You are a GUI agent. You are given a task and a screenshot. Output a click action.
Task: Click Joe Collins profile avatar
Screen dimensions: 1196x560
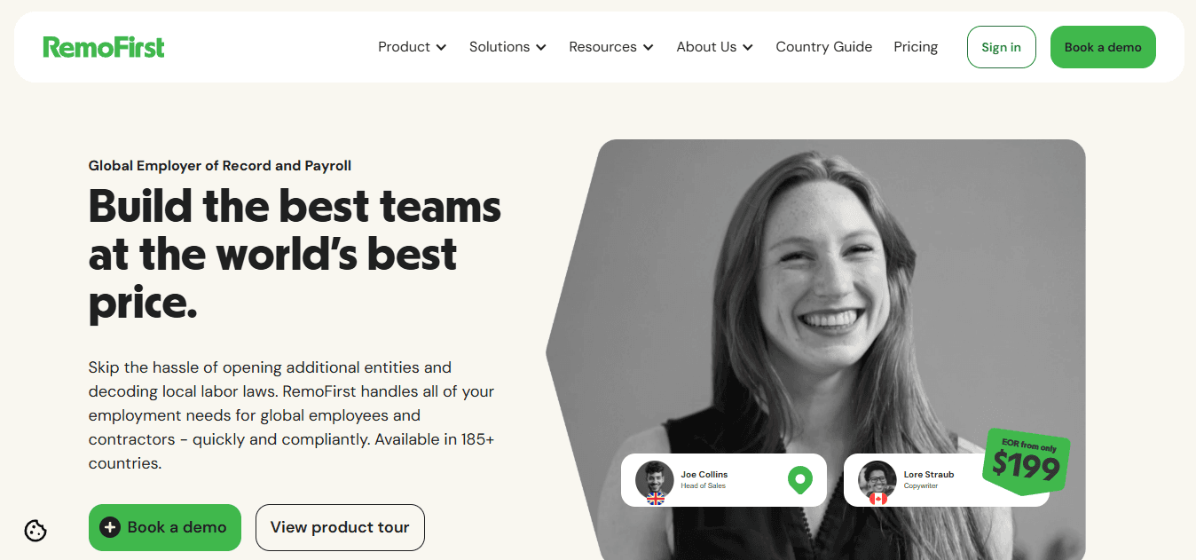(655, 479)
